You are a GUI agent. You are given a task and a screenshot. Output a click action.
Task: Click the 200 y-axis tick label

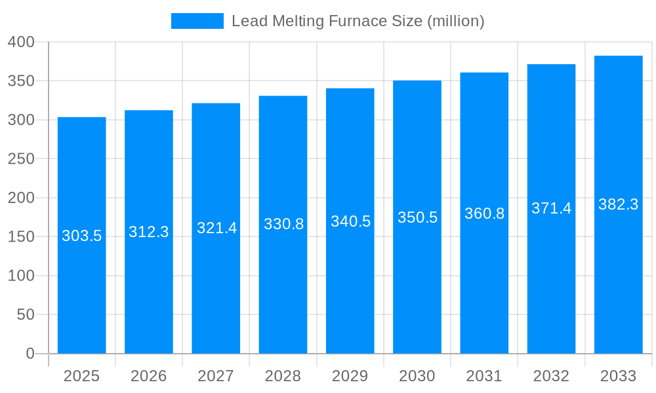pyautogui.click(x=20, y=197)
